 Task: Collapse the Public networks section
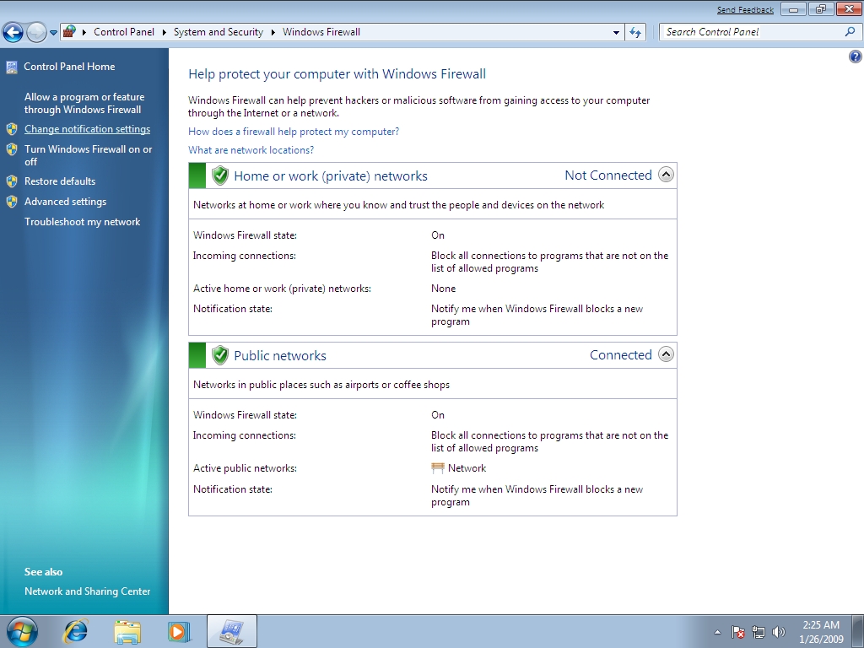click(666, 354)
